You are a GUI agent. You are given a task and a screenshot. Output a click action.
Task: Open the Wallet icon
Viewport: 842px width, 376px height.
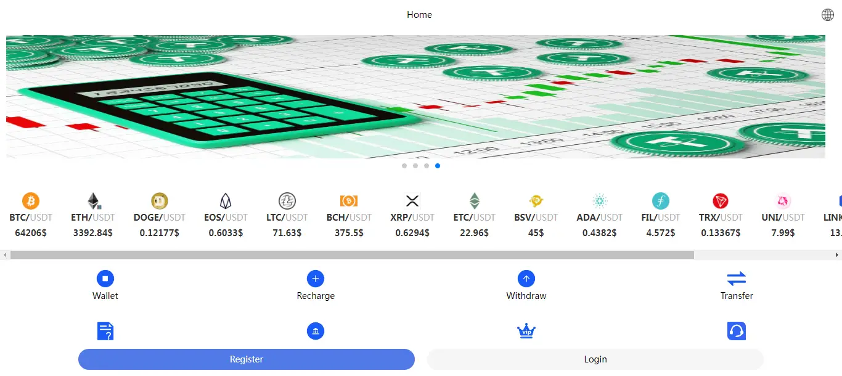[105, 279]
